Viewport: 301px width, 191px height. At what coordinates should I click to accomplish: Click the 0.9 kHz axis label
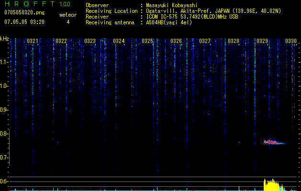click(x=4, y=110)
